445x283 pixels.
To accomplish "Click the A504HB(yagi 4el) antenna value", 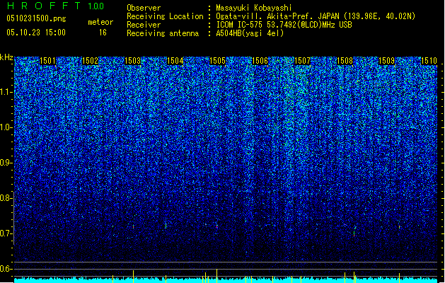I will (250, 33).
